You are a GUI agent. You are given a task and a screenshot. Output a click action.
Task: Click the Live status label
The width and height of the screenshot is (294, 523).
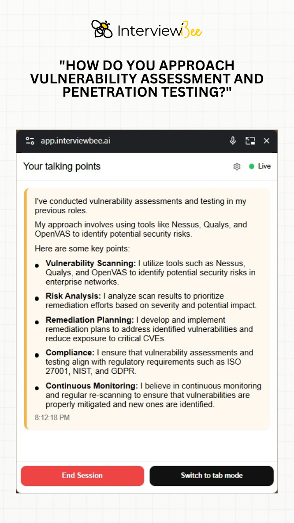(x=264, y=166)
